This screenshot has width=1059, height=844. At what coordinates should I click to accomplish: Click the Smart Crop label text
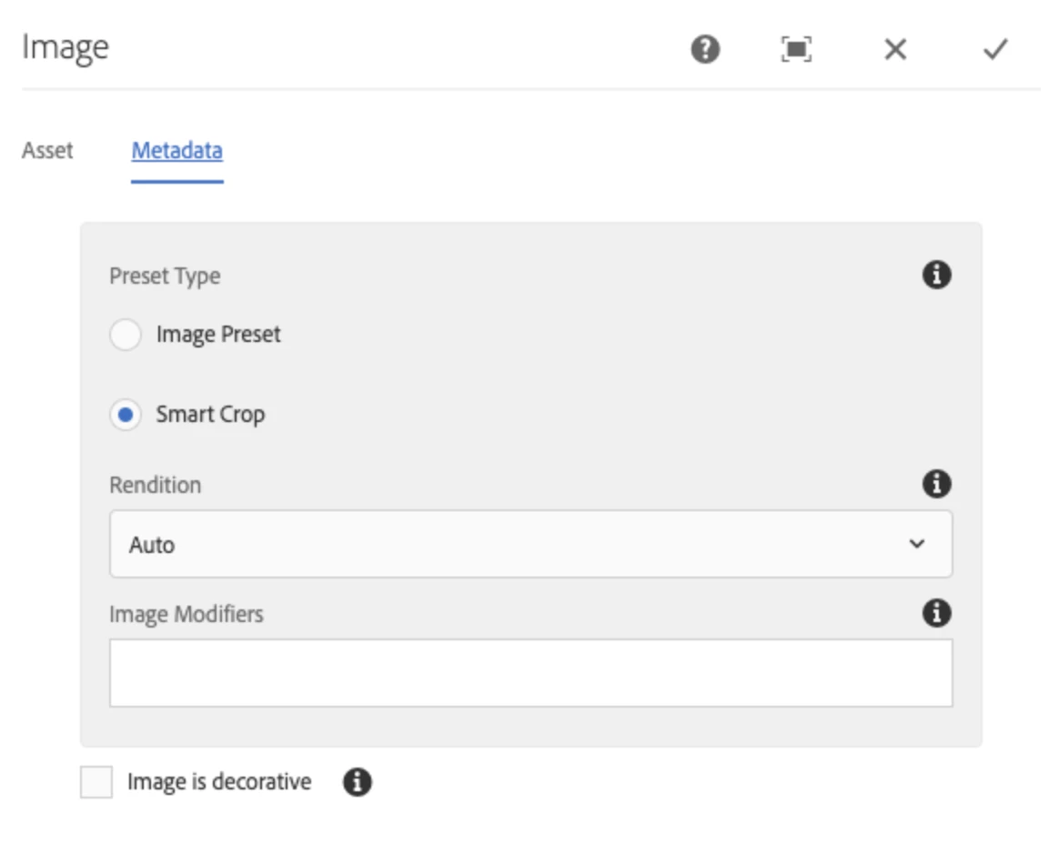click(210, 416)
